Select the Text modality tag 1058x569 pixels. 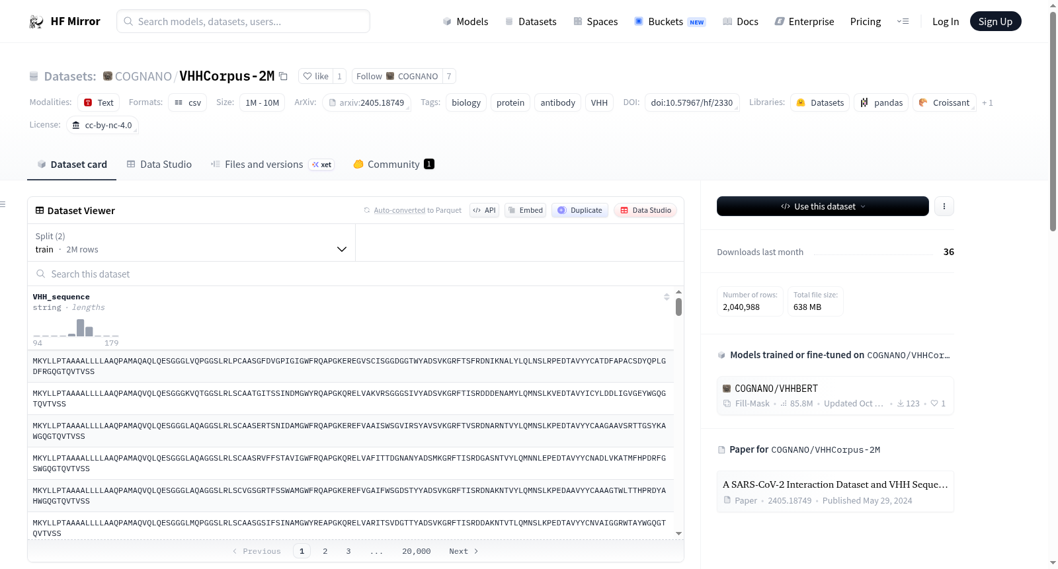(x=99, y=102)
